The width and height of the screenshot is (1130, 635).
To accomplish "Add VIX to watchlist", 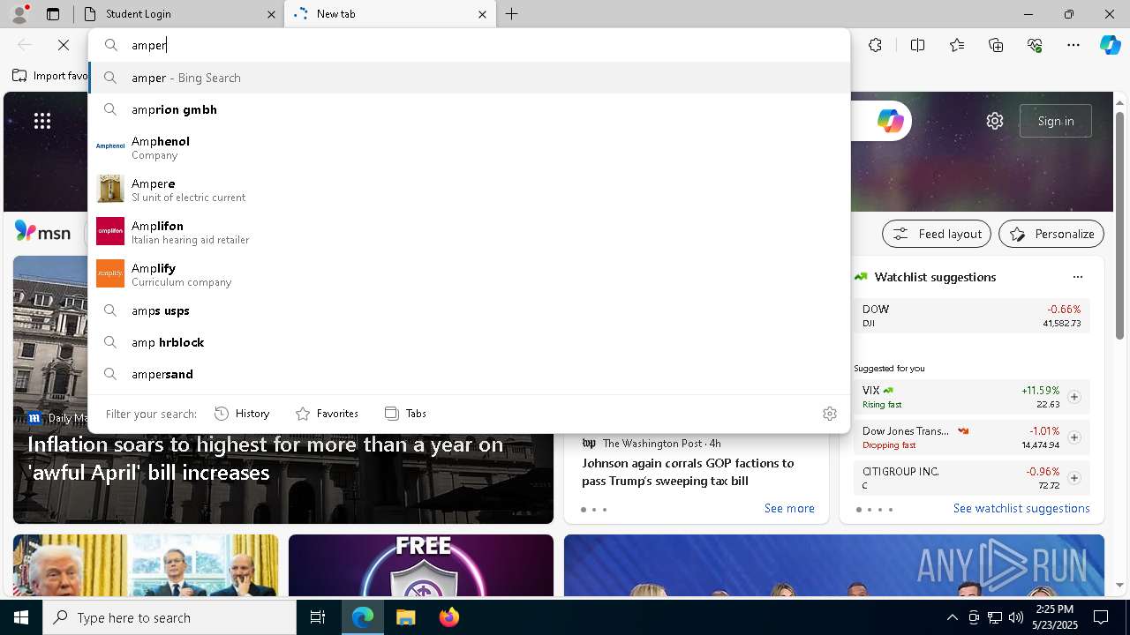I will pyautogui.click(x=1074, y=397).
